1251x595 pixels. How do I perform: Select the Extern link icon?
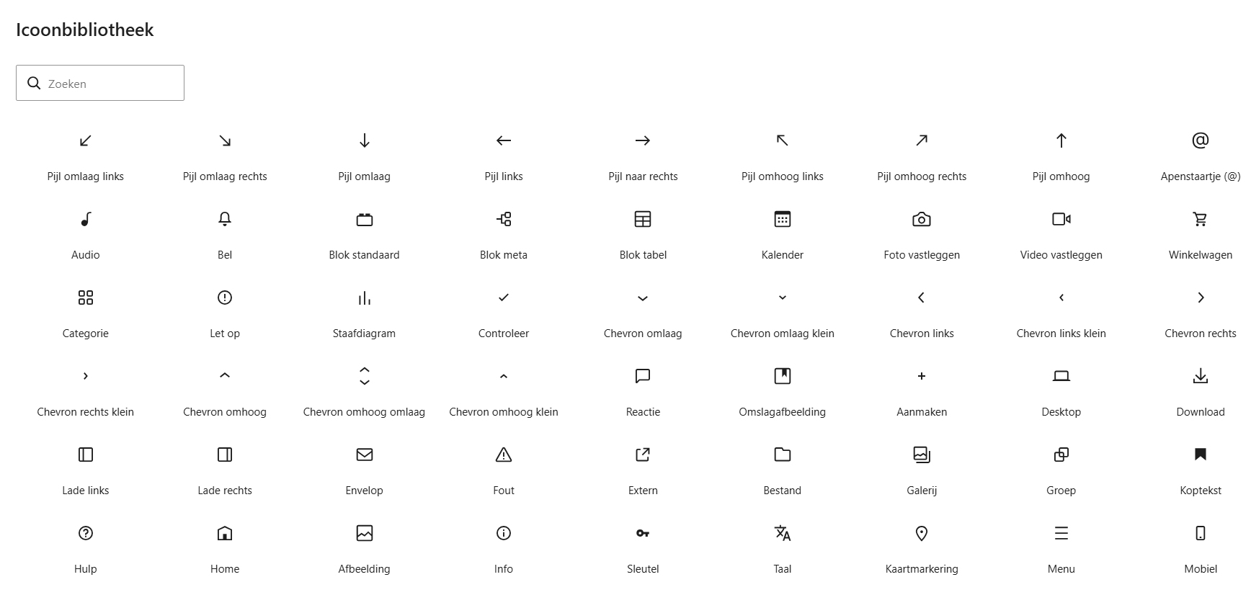coord(643,455)
